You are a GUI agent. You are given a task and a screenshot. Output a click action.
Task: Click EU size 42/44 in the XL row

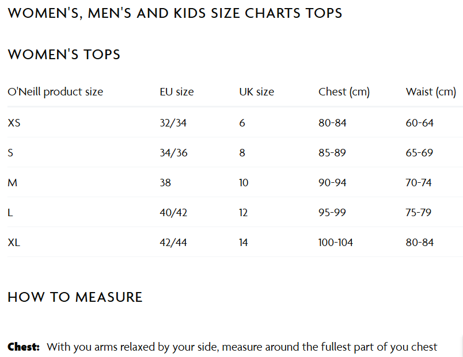(x=173, y=243)
